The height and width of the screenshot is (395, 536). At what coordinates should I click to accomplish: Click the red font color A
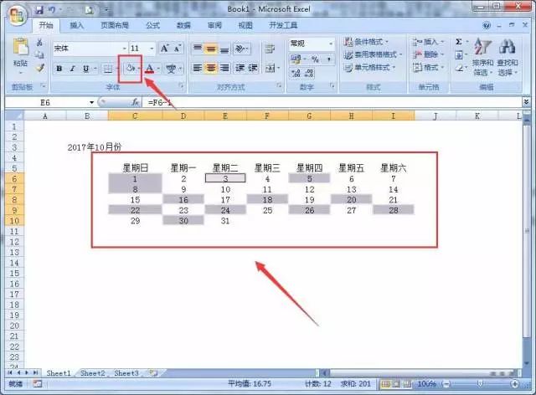coord(149,69)
